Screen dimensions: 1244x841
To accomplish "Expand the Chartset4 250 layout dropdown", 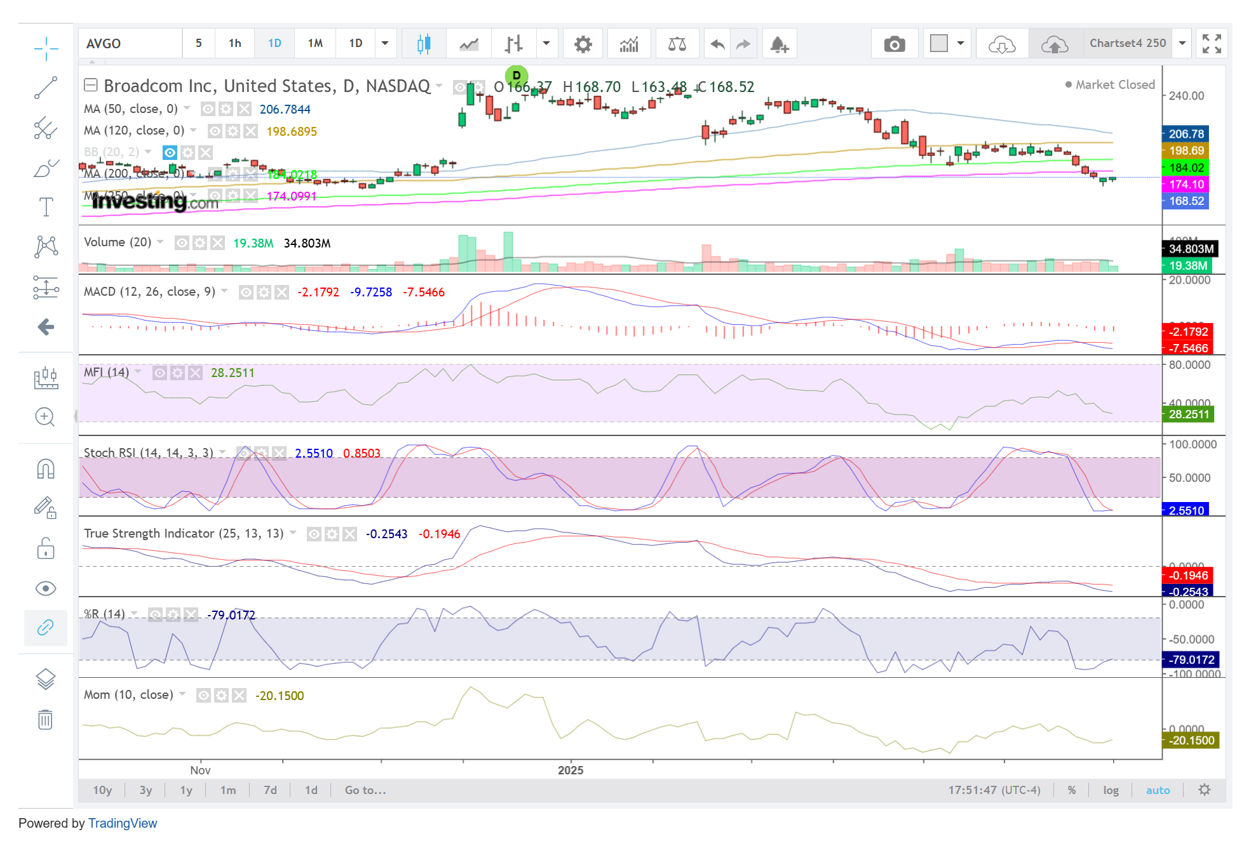I will [x=1182, y=44].
